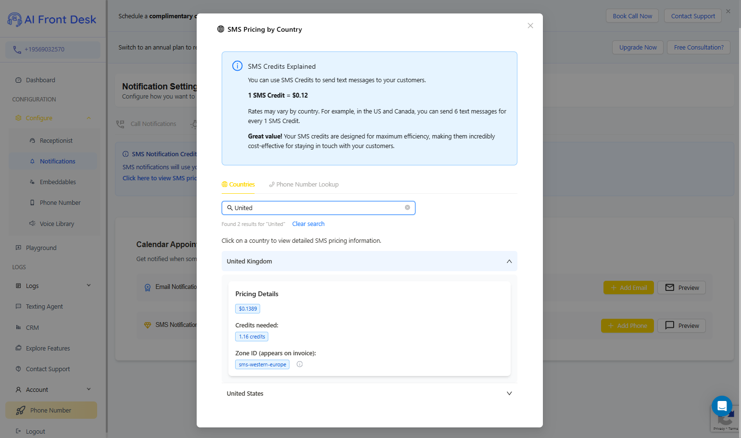The image size is (741, 438).
Task: Collapse the United Kingdom pricing row
Action: click(369, 261)
